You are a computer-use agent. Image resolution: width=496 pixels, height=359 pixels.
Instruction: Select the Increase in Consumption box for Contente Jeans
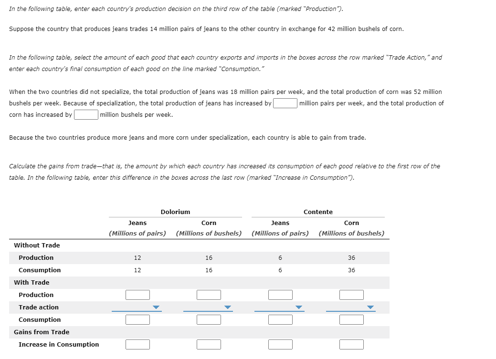pos(280,344)
